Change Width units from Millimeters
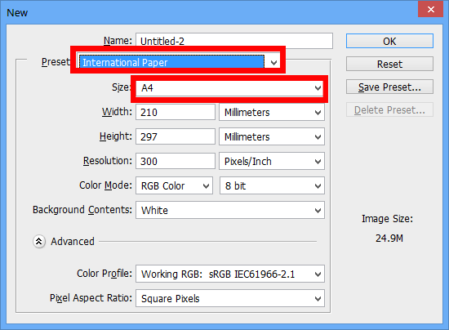Image resolution: width=449 pixels, height=330 pixels. tap(272, 112)
